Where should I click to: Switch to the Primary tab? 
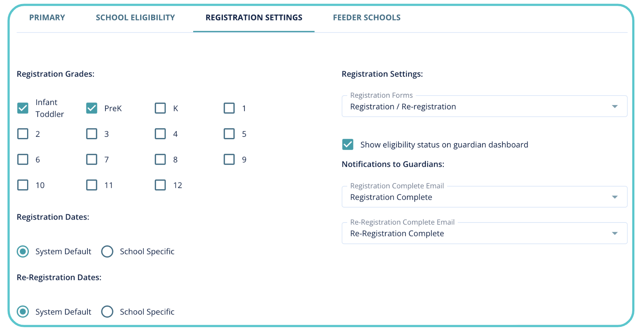(x=47, y=18)
